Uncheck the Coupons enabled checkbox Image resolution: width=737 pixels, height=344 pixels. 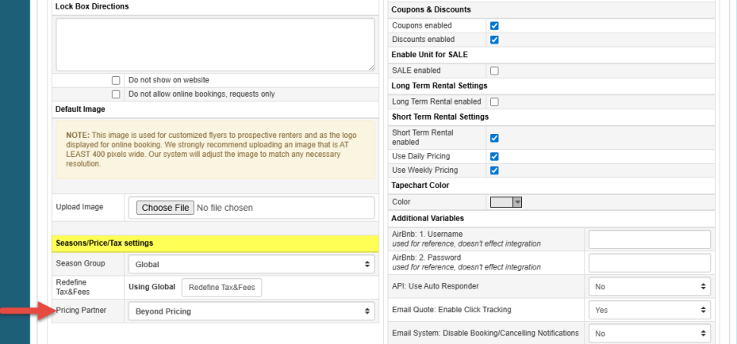pyautogui.click(x=494, y=26)
